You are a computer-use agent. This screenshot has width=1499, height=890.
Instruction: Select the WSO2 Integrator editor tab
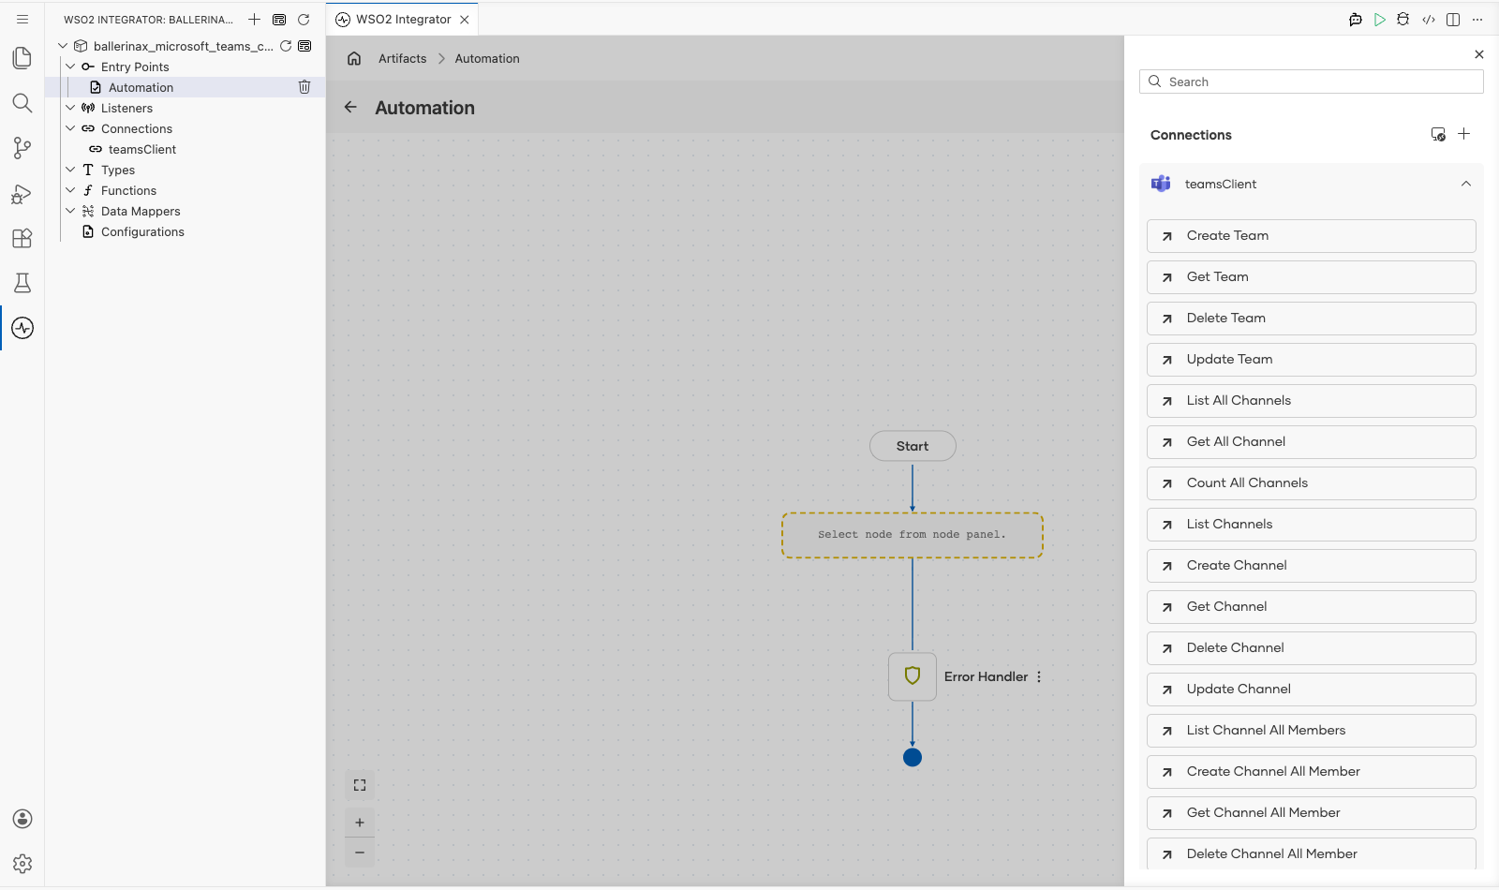click(x=403, y=19)
